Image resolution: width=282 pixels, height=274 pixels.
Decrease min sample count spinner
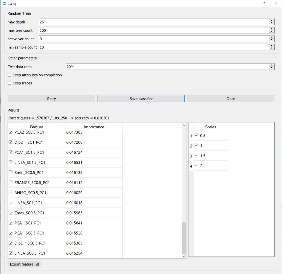[x=272, y=48]
